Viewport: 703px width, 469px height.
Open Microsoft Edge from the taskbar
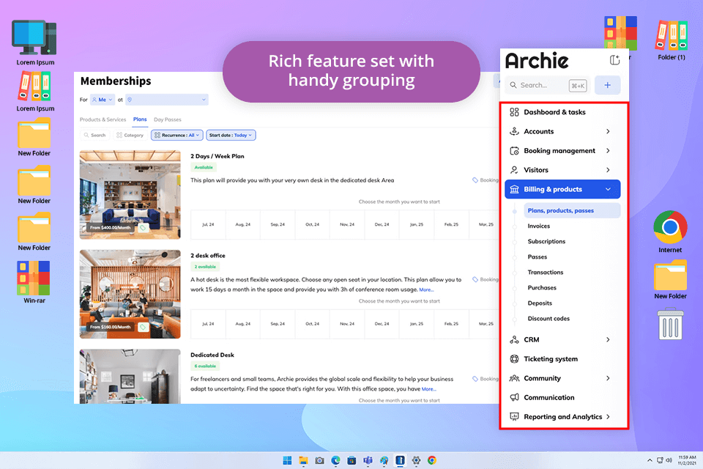coord(336,460)
